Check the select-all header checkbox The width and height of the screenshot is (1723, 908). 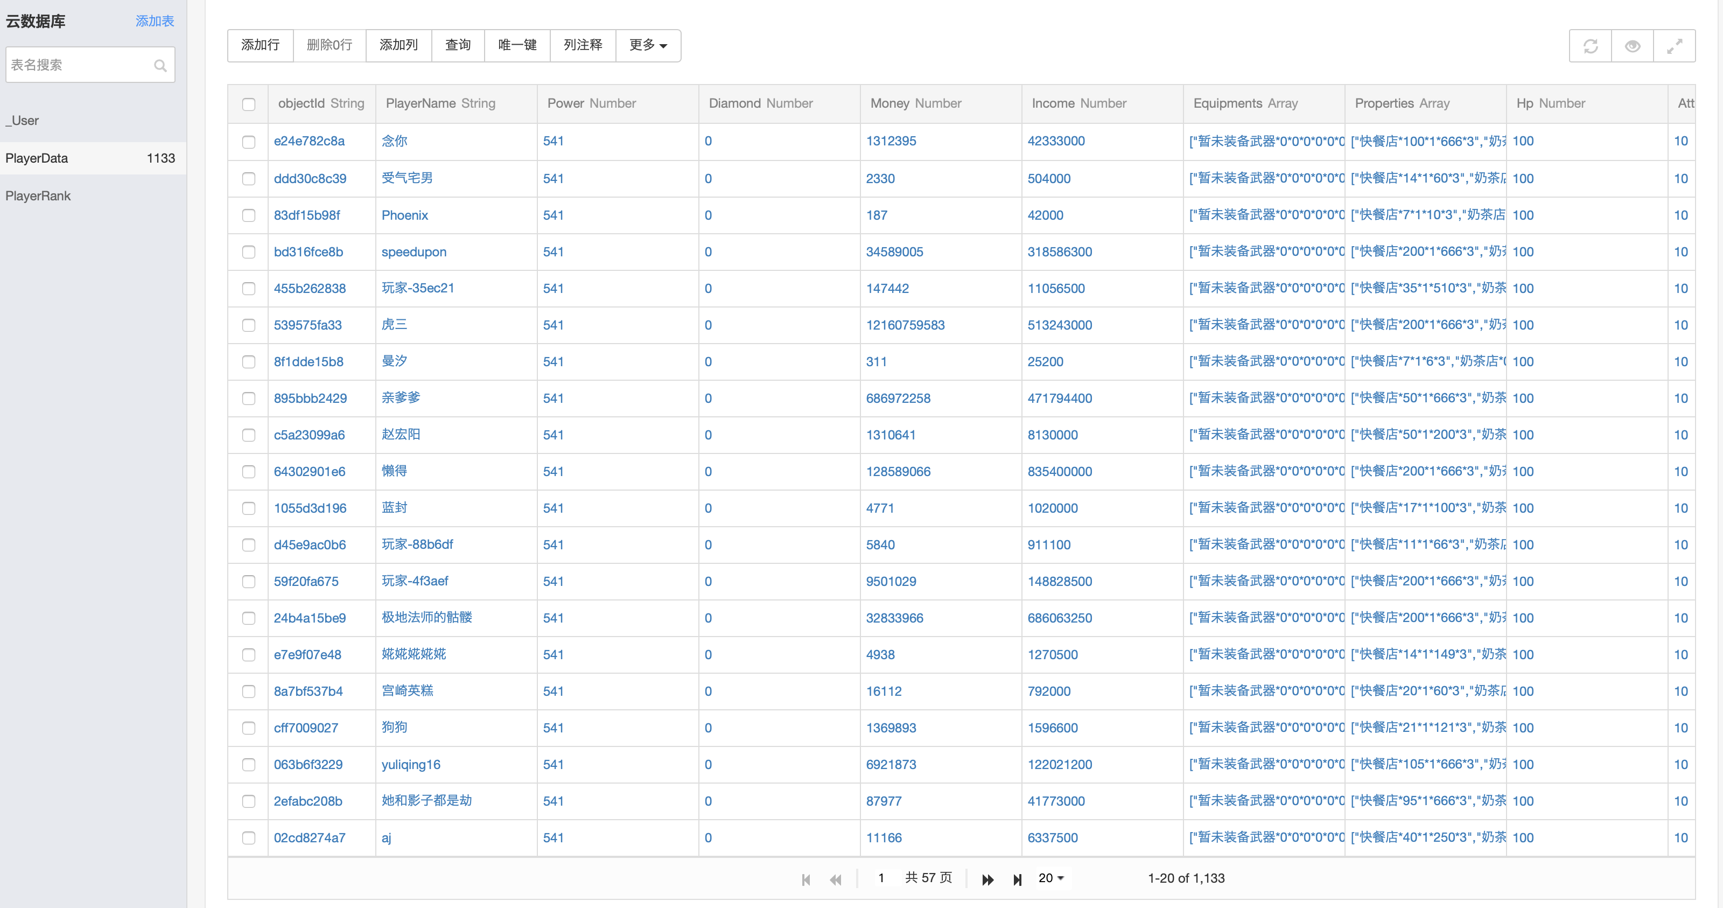(x=249, y=104)
